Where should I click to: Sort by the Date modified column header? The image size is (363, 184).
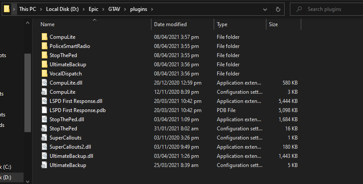tap(170, 24)
